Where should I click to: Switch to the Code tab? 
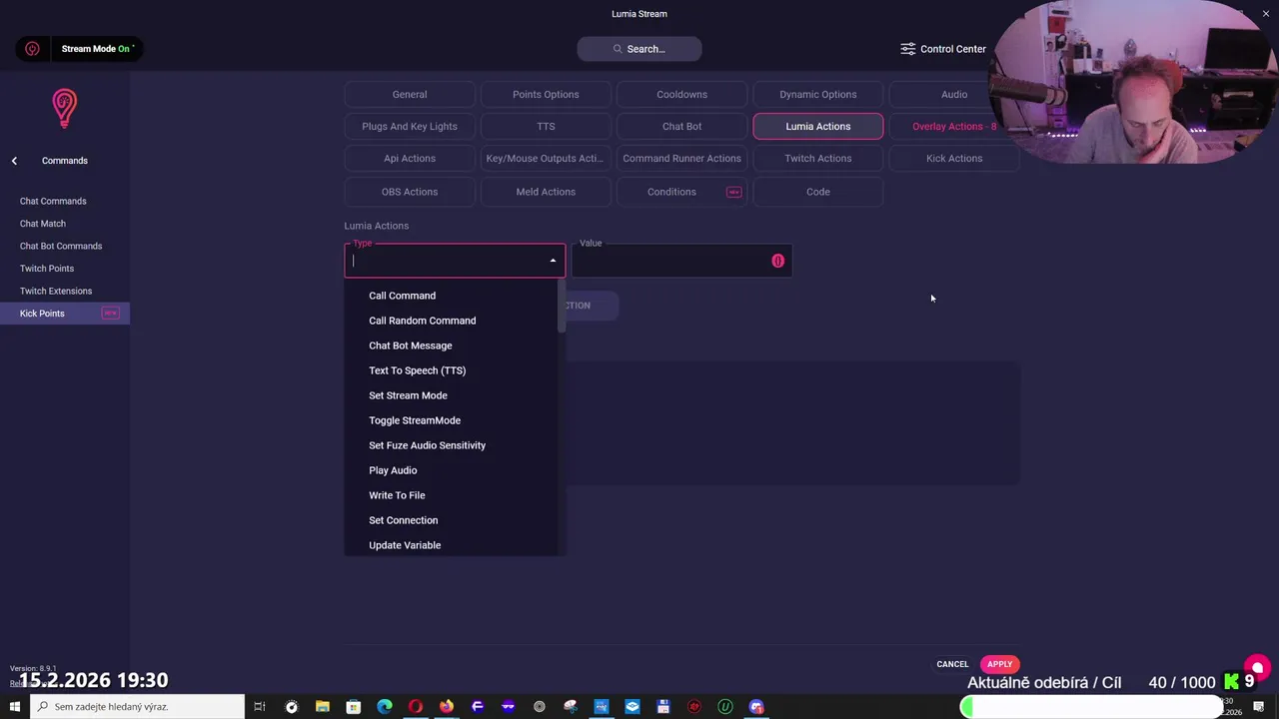[x=818, y=192]
